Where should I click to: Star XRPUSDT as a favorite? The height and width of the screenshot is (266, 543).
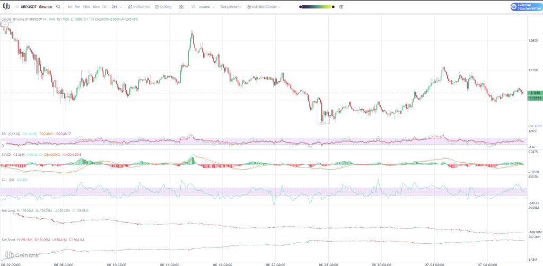click(x=17, y=7)
